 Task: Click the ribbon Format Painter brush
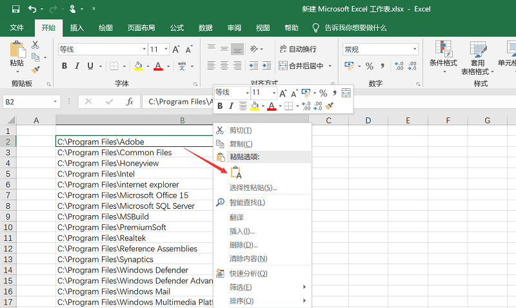tap(35, 70)
